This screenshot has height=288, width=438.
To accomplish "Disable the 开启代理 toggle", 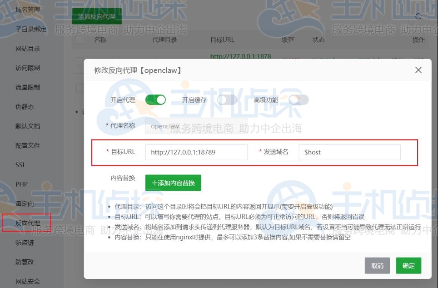I will tap(155, 99).
